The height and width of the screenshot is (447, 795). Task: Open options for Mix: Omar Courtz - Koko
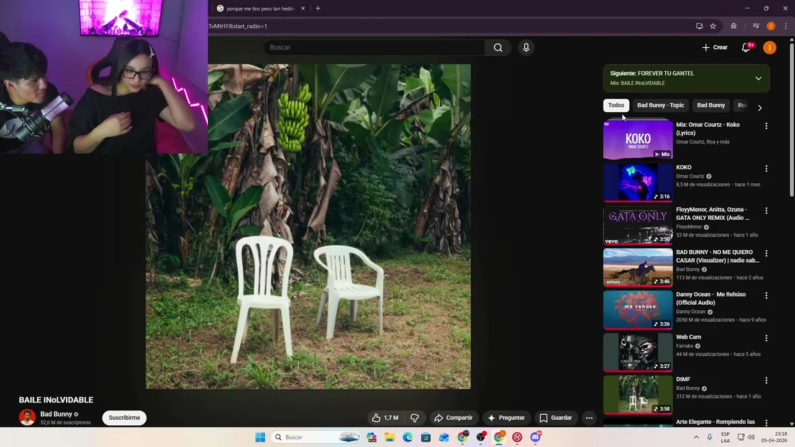pyautogui.click(x=766, y=125)
